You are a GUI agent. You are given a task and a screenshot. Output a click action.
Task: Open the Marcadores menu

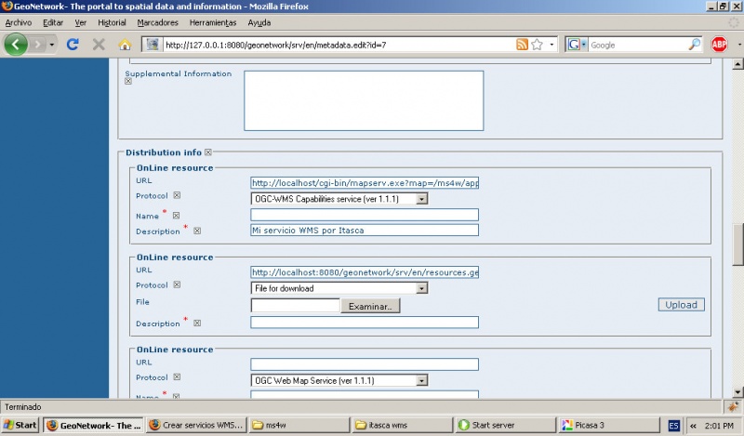(x=157, y=22)
